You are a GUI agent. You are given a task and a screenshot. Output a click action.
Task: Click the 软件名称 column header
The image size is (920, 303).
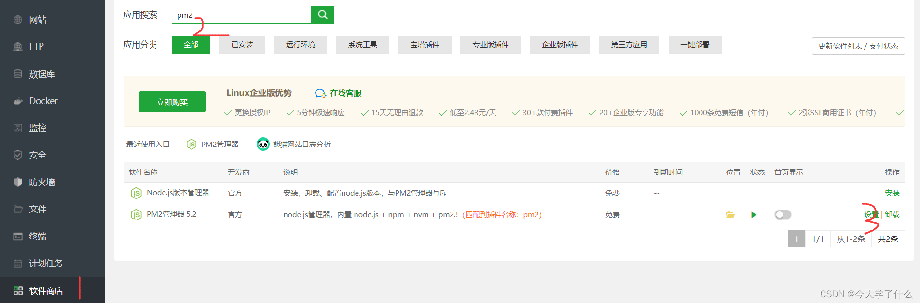coord(143,172)
